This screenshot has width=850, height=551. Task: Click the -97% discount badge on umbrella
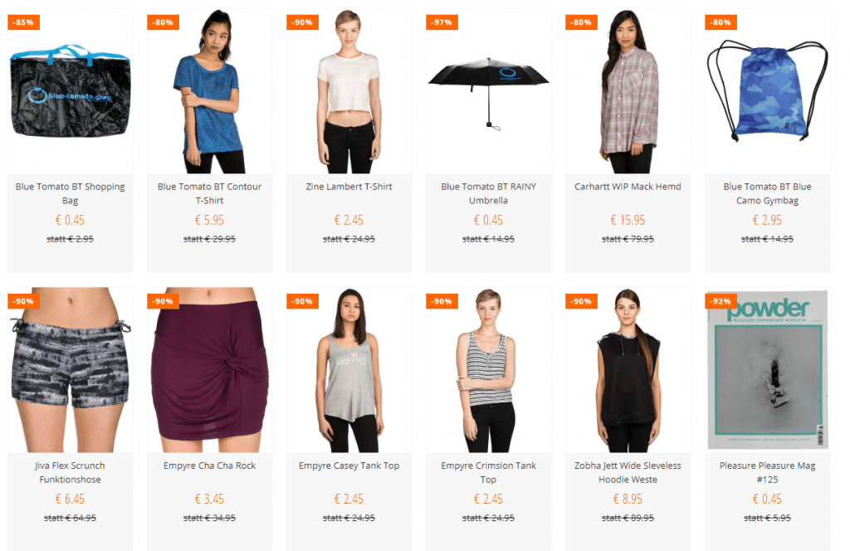point(442,22)
